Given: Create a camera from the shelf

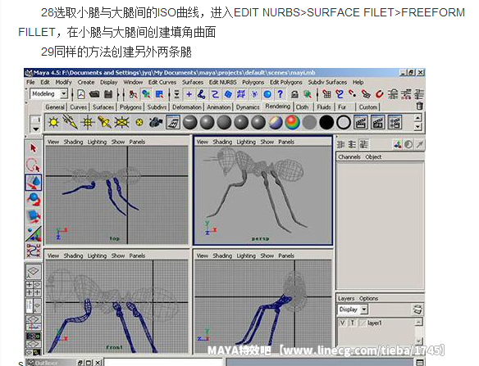Looking at the screenshot, I should point(156,122).
